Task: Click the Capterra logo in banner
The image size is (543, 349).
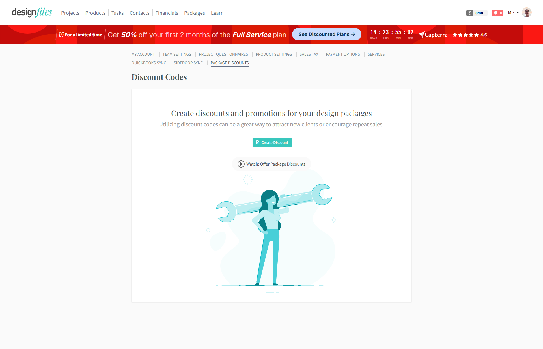Action: point(433,35)
